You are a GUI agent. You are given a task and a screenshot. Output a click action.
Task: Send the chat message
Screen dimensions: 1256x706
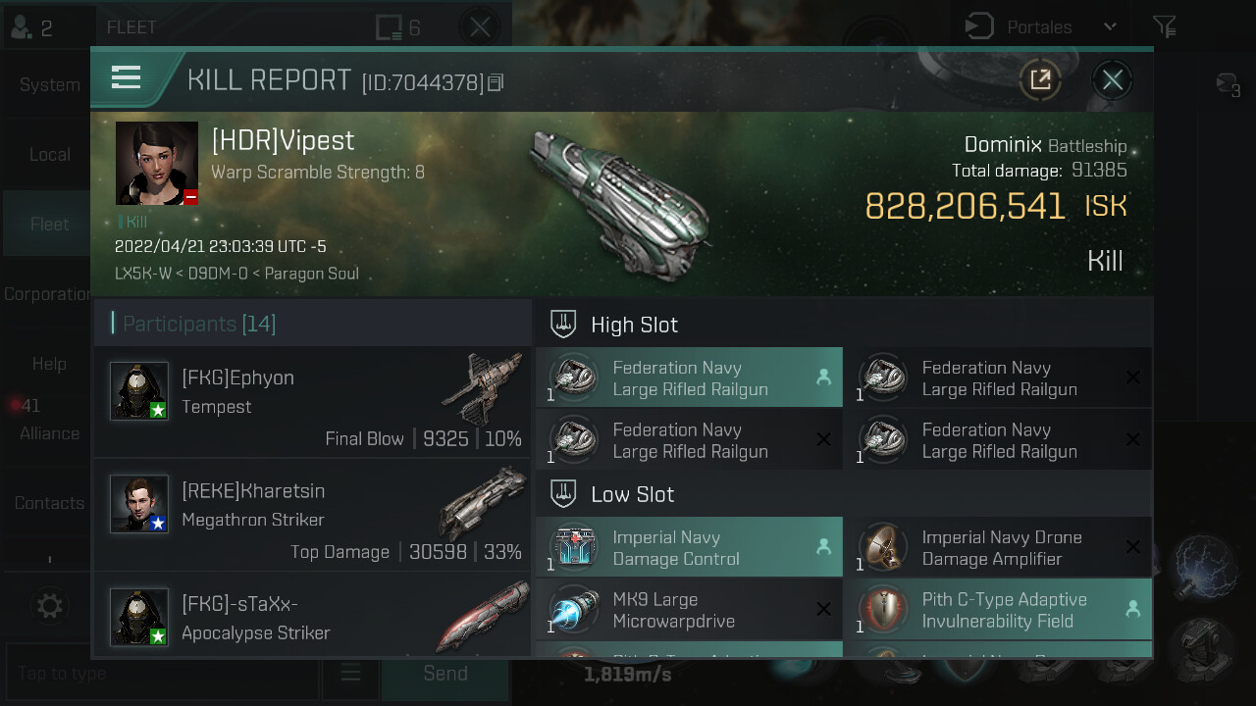[445, 673]
